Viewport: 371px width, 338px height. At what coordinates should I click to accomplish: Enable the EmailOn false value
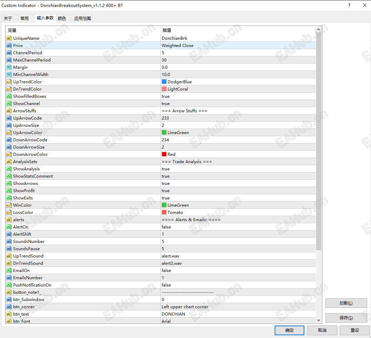[238, 271]
